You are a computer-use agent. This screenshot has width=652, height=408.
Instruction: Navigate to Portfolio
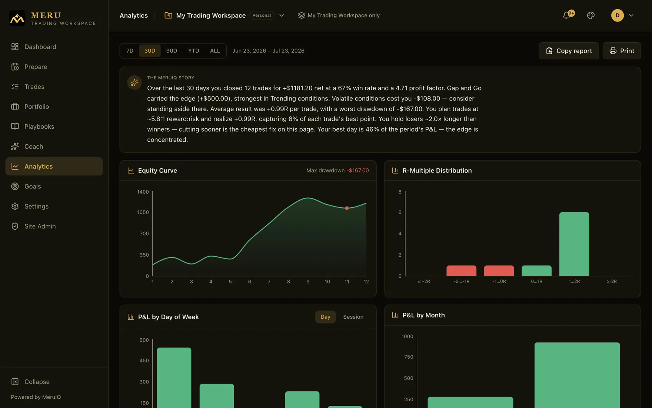click(x=54, y=106)
